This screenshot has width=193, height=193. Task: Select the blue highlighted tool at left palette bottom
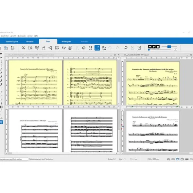click(1, 122)
